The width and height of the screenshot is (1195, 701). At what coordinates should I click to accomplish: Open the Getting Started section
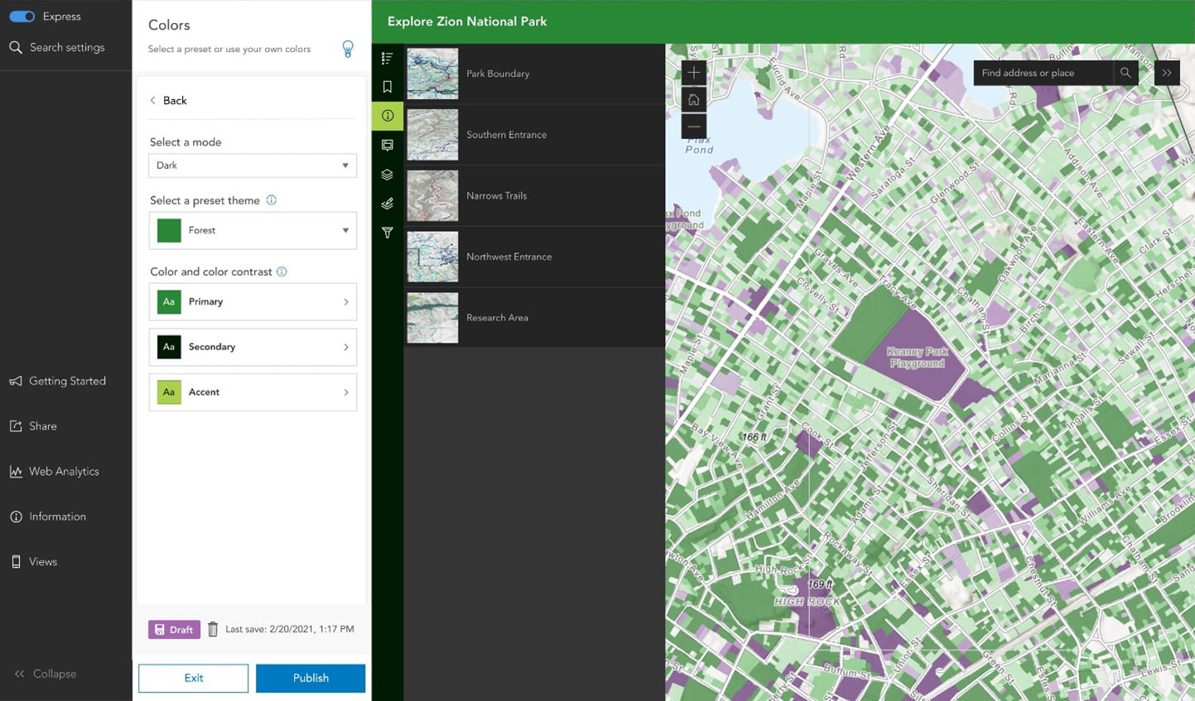(58, 381)
